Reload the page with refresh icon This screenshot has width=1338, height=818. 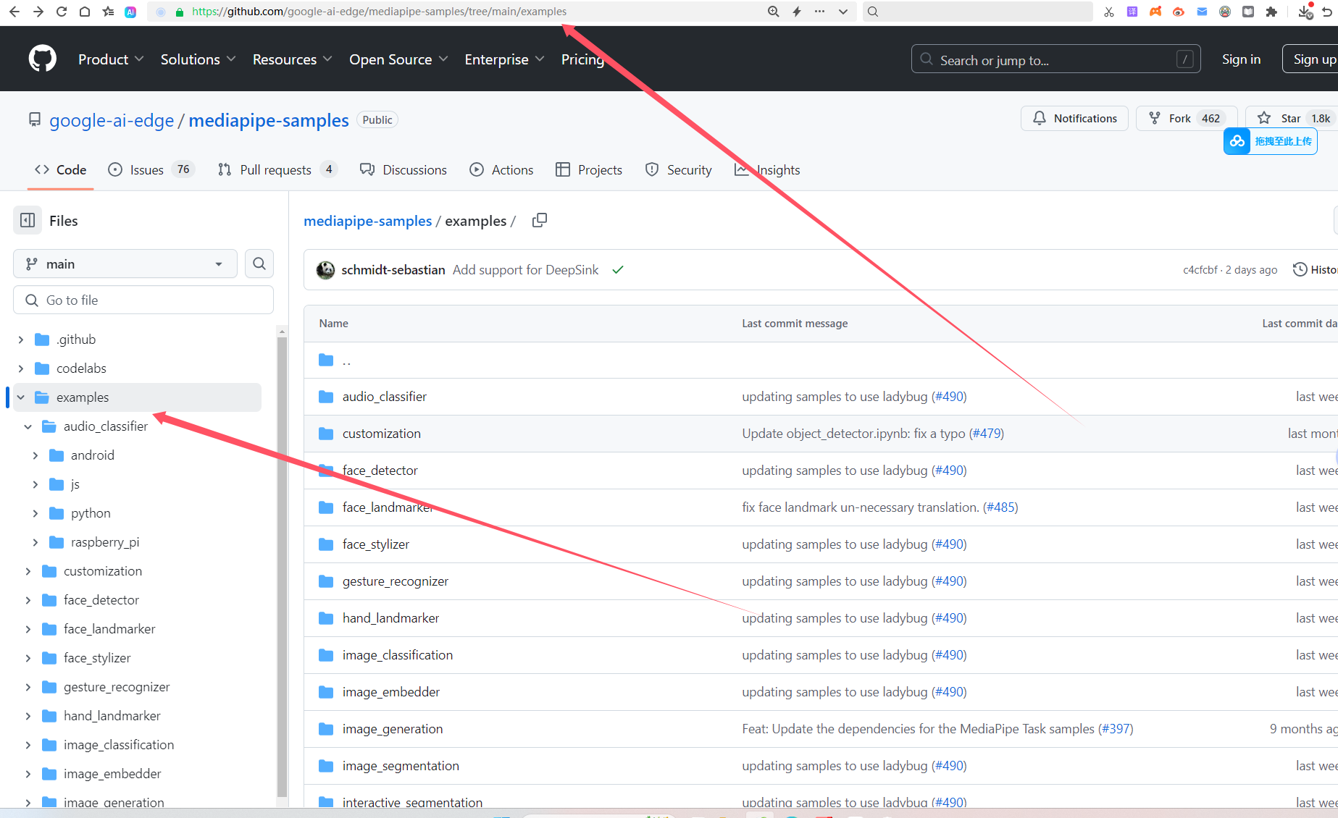(62, 12)
